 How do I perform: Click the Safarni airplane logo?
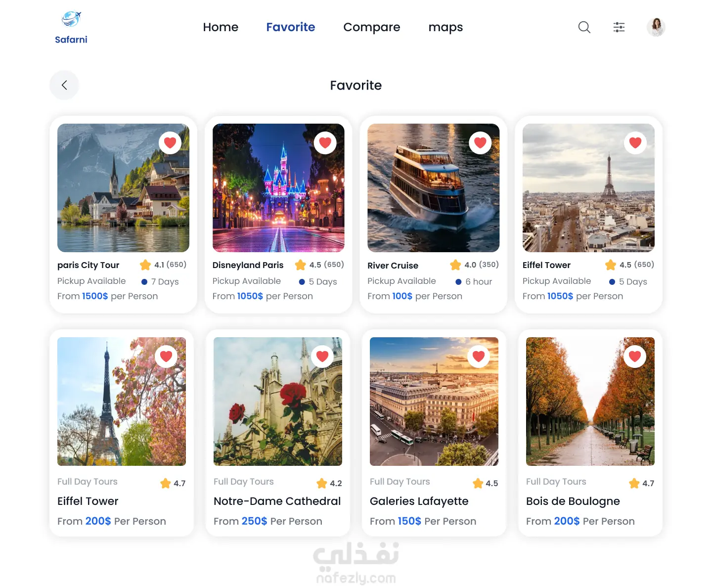click(x=71, y=19)
